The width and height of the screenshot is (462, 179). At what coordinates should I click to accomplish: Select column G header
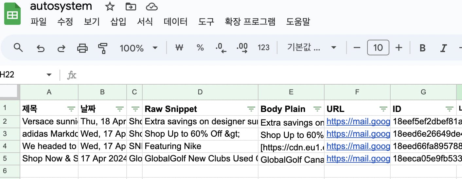[x=423, y=92]
